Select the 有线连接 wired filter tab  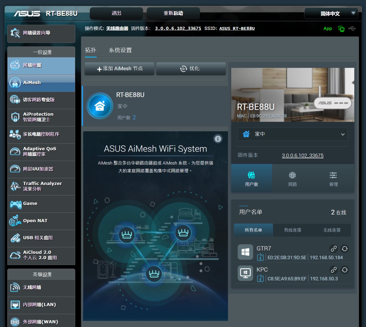[x=293, y=230]
